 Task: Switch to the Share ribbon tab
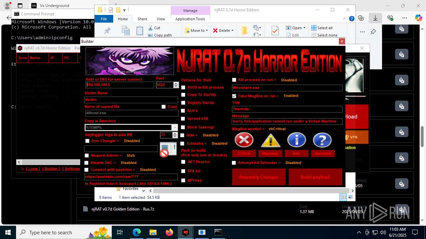coord(142,19)
